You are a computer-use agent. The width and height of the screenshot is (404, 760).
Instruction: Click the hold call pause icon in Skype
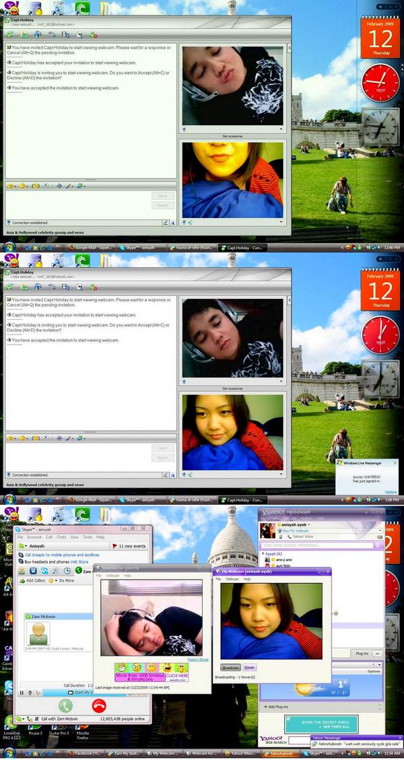22,692
